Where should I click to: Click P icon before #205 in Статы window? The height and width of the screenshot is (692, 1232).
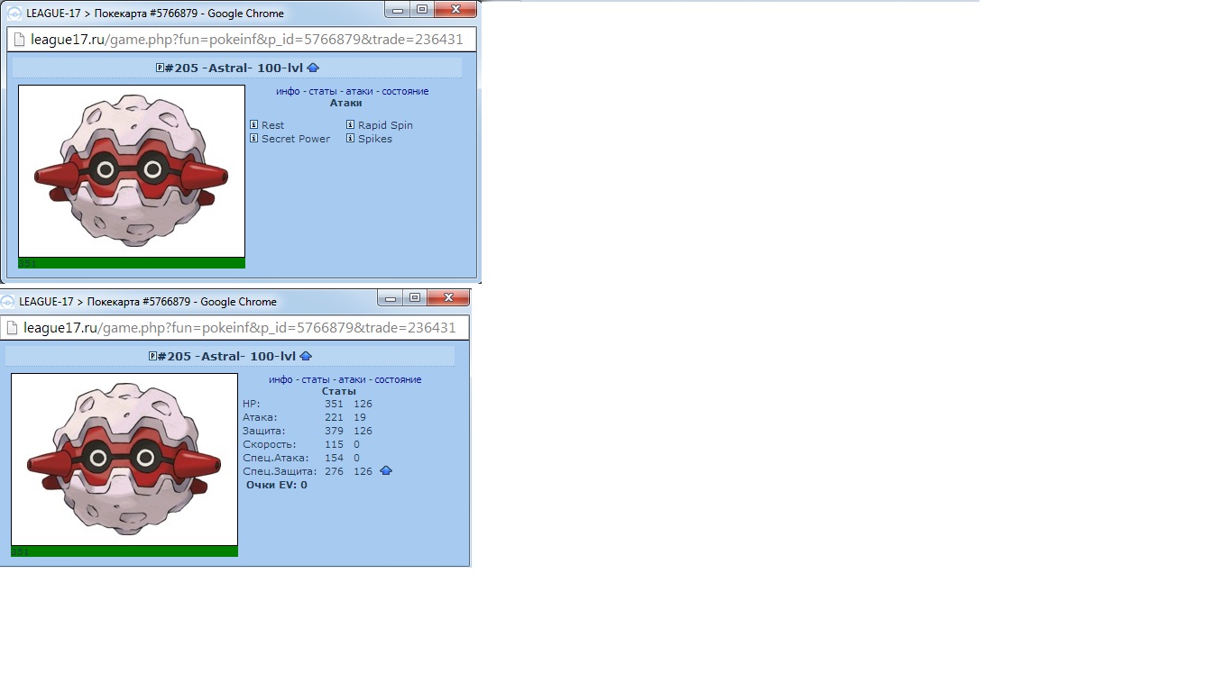(152, 356)
